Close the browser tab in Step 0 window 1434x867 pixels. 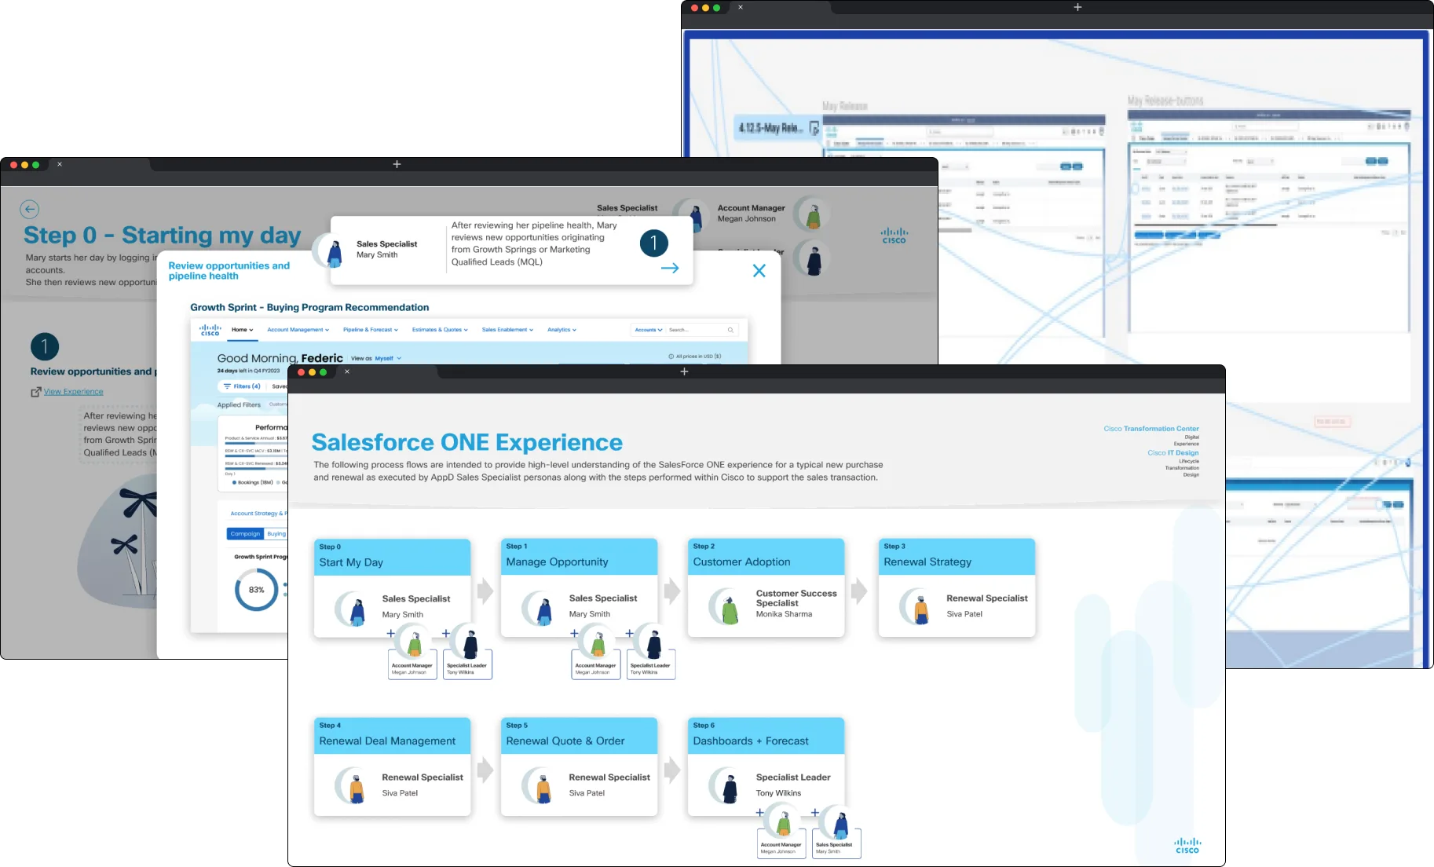[x=60, y=164]
